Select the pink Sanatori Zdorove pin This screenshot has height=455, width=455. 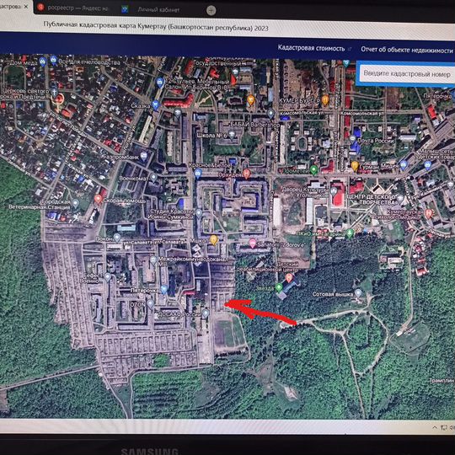253,244
